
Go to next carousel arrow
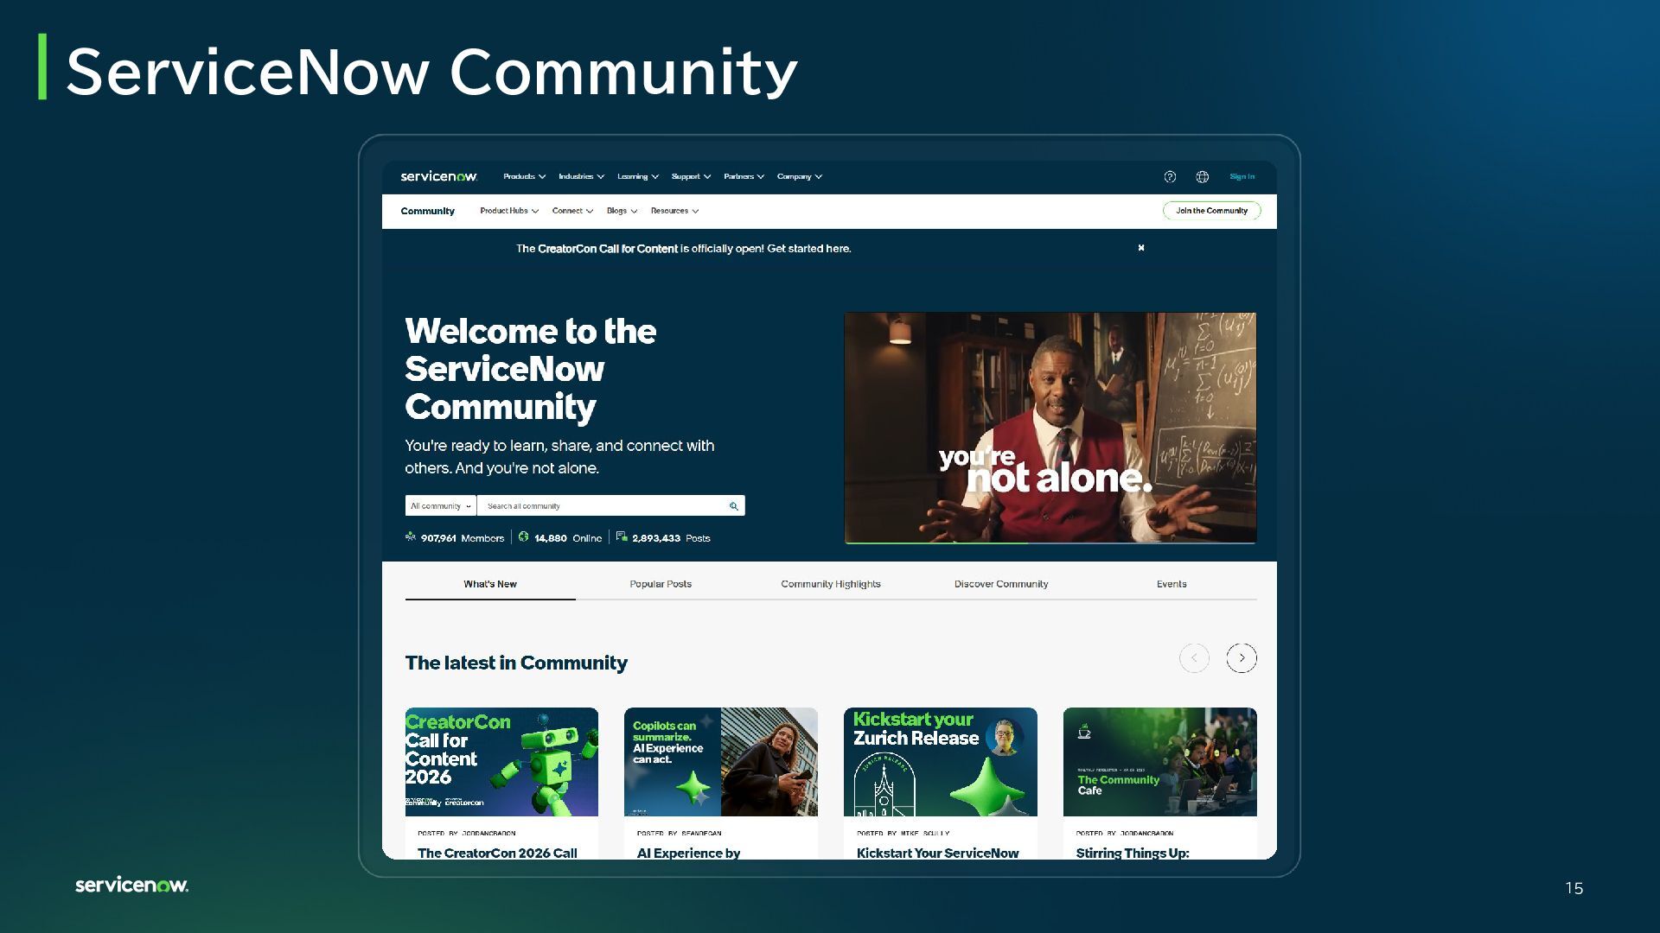[1242, 658]
